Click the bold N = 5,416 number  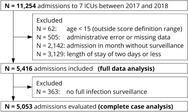point(19,69)
